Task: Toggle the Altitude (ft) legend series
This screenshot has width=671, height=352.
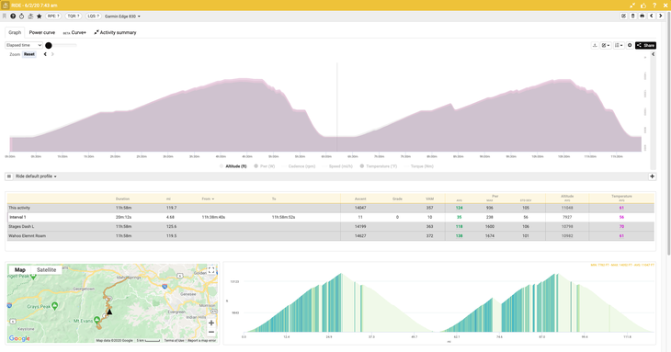Action: pyautogui.click(x=233, y=166)
